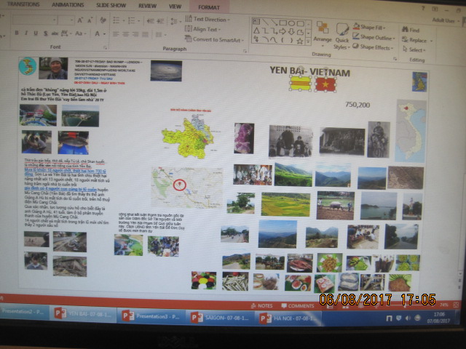The width and height of the screenshot is (466, 349).
Task: Open Quick Styles gallery
Action: point(341,36)
